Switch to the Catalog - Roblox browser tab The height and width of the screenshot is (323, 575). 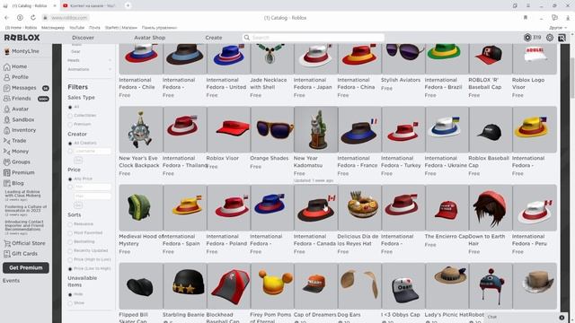coord(30,5)
